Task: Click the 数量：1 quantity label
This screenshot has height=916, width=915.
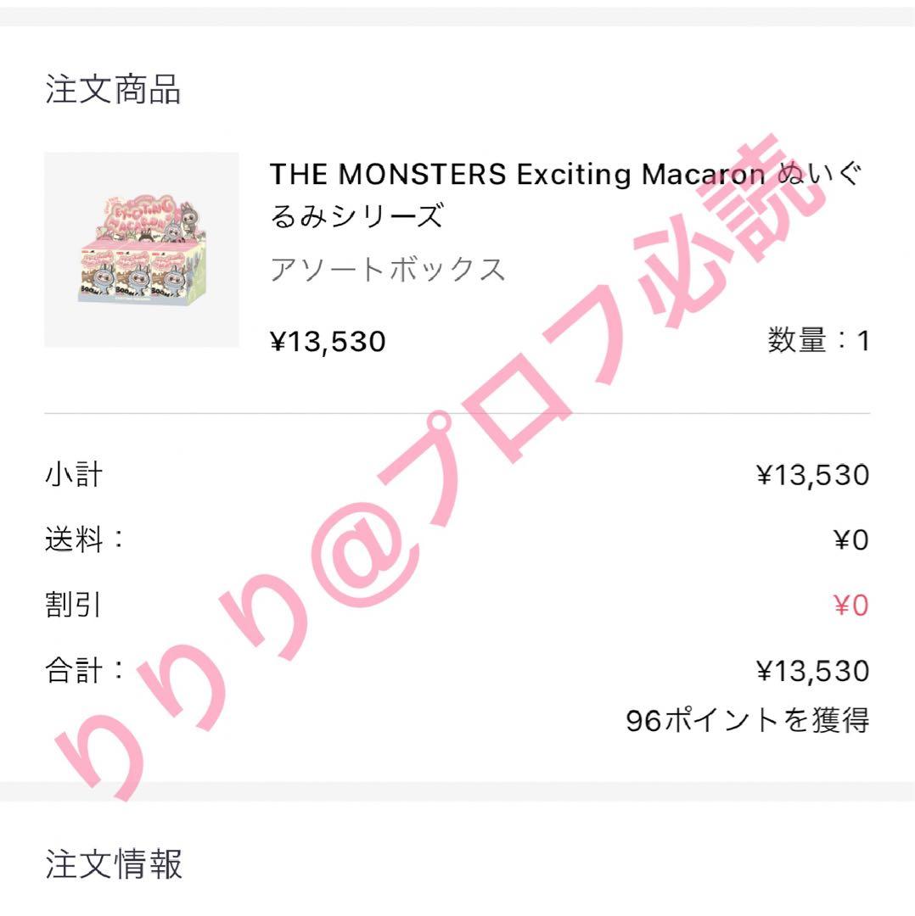Action: (x=818, y=341)
